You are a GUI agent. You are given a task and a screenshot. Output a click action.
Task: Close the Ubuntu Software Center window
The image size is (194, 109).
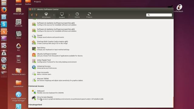tap(30, 9)
